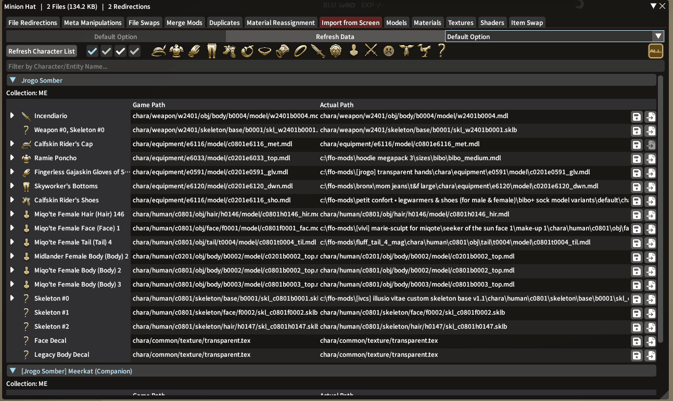Open the Default Option dropdown
Image resolution: width=673 pixels, height=401 pixels.
pyautogui.click(x=554, y=36)
